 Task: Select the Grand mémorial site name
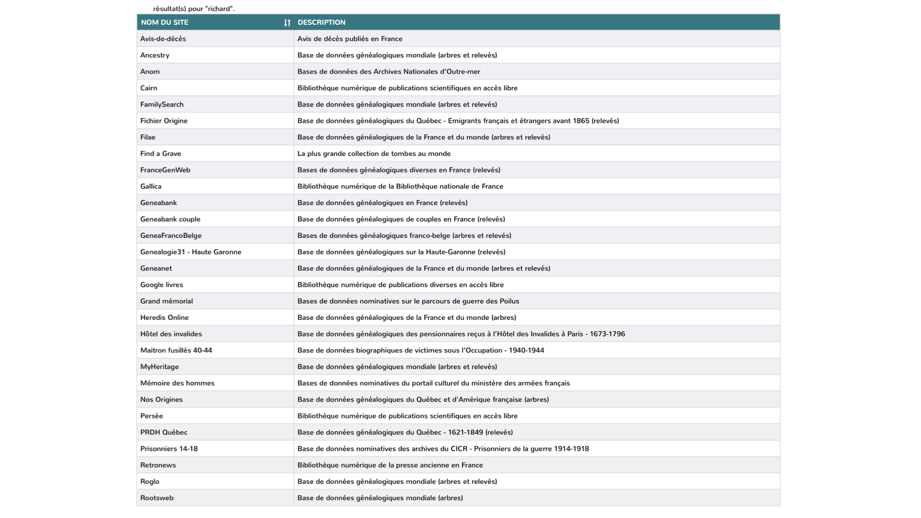coord(166,301)
